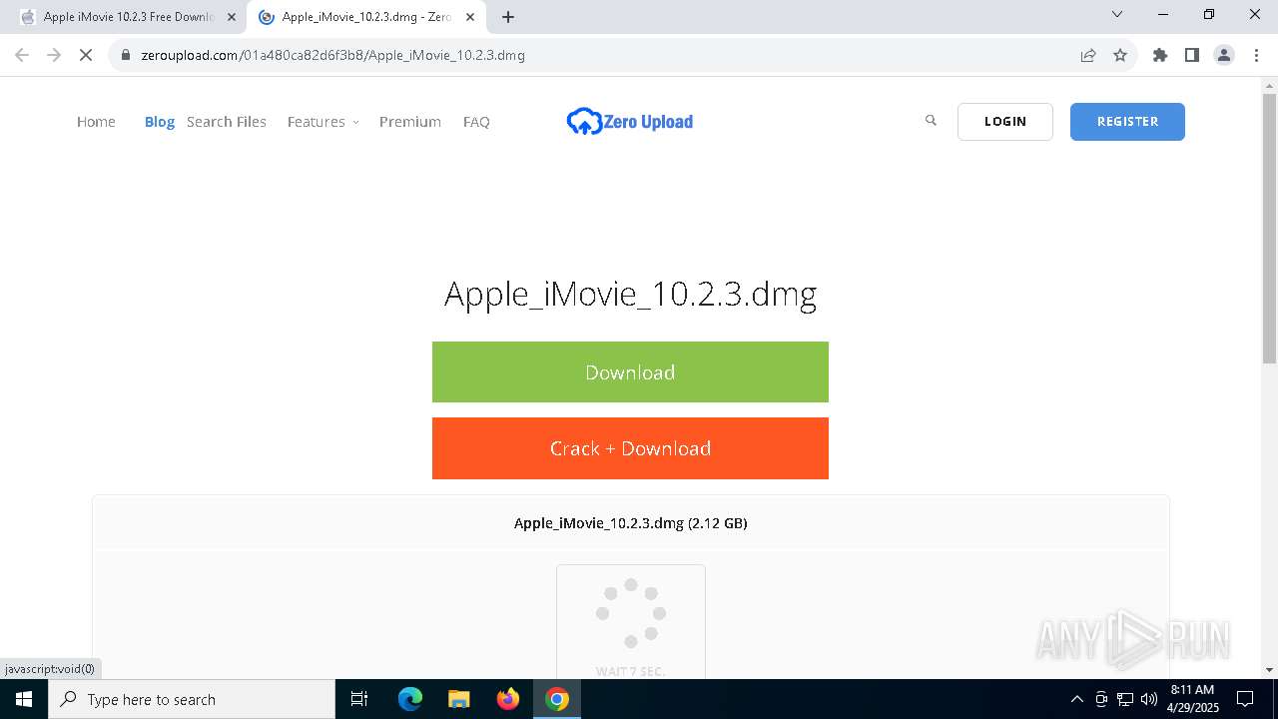Click the REGISTER button
This screenshot has width=1278, height=719.
1127,122
